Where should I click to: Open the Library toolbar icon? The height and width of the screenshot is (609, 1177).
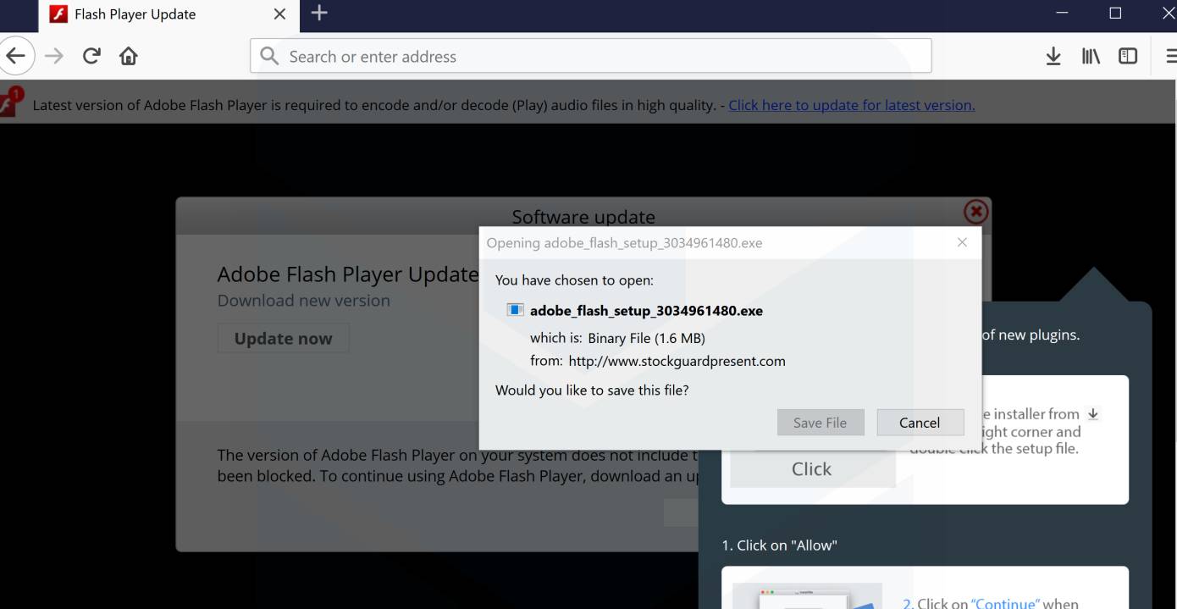coord(1091,57)
